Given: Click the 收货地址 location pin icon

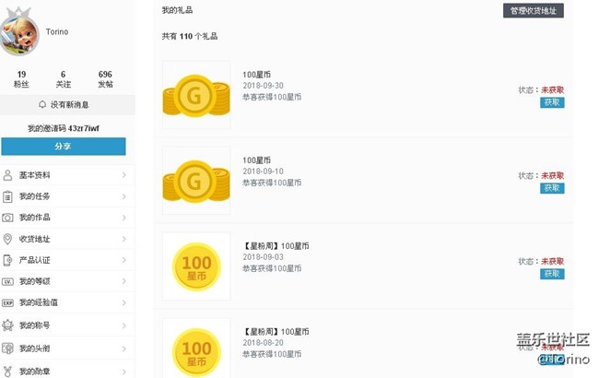Looking at the screenshot, I should pos(8,239).
